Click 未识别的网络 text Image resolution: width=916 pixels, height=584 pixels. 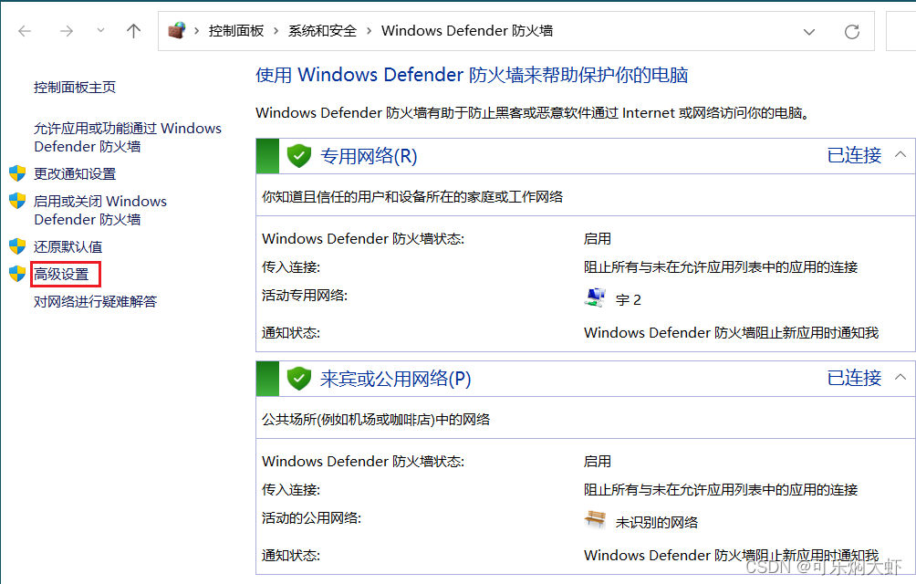coord(657,523)
